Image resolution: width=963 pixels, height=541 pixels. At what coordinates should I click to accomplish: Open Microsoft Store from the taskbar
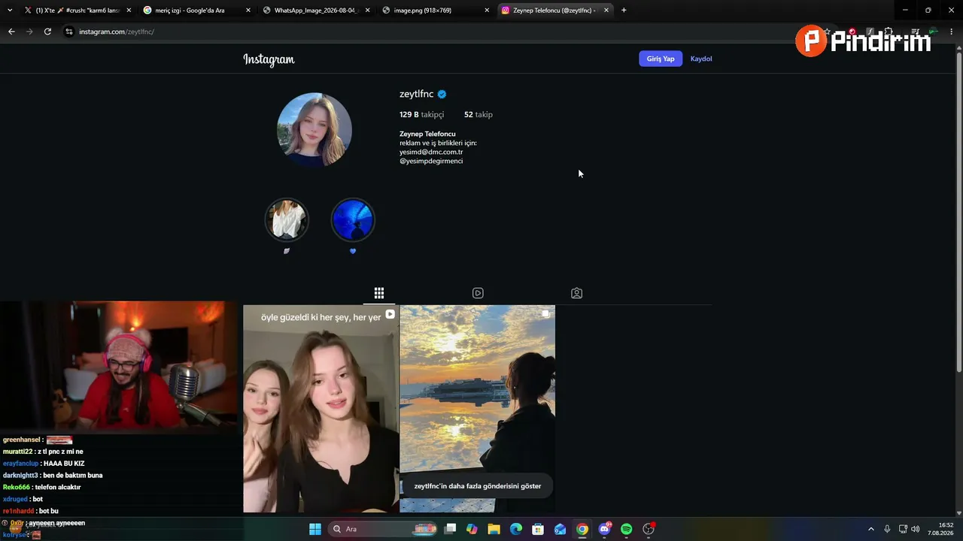pyautogui.click(x=538, y=529)
